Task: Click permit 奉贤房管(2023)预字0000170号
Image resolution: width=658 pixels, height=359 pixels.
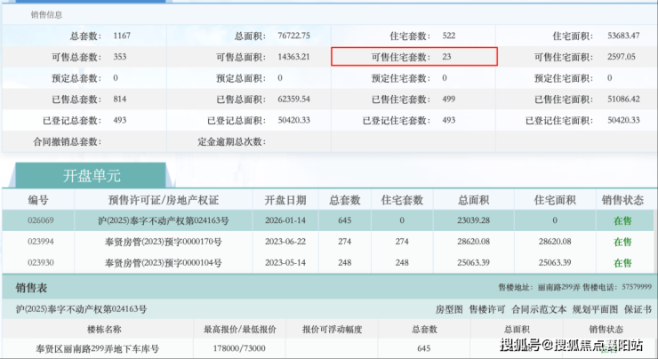Action: pyautogui.click(x=164, y=241)
